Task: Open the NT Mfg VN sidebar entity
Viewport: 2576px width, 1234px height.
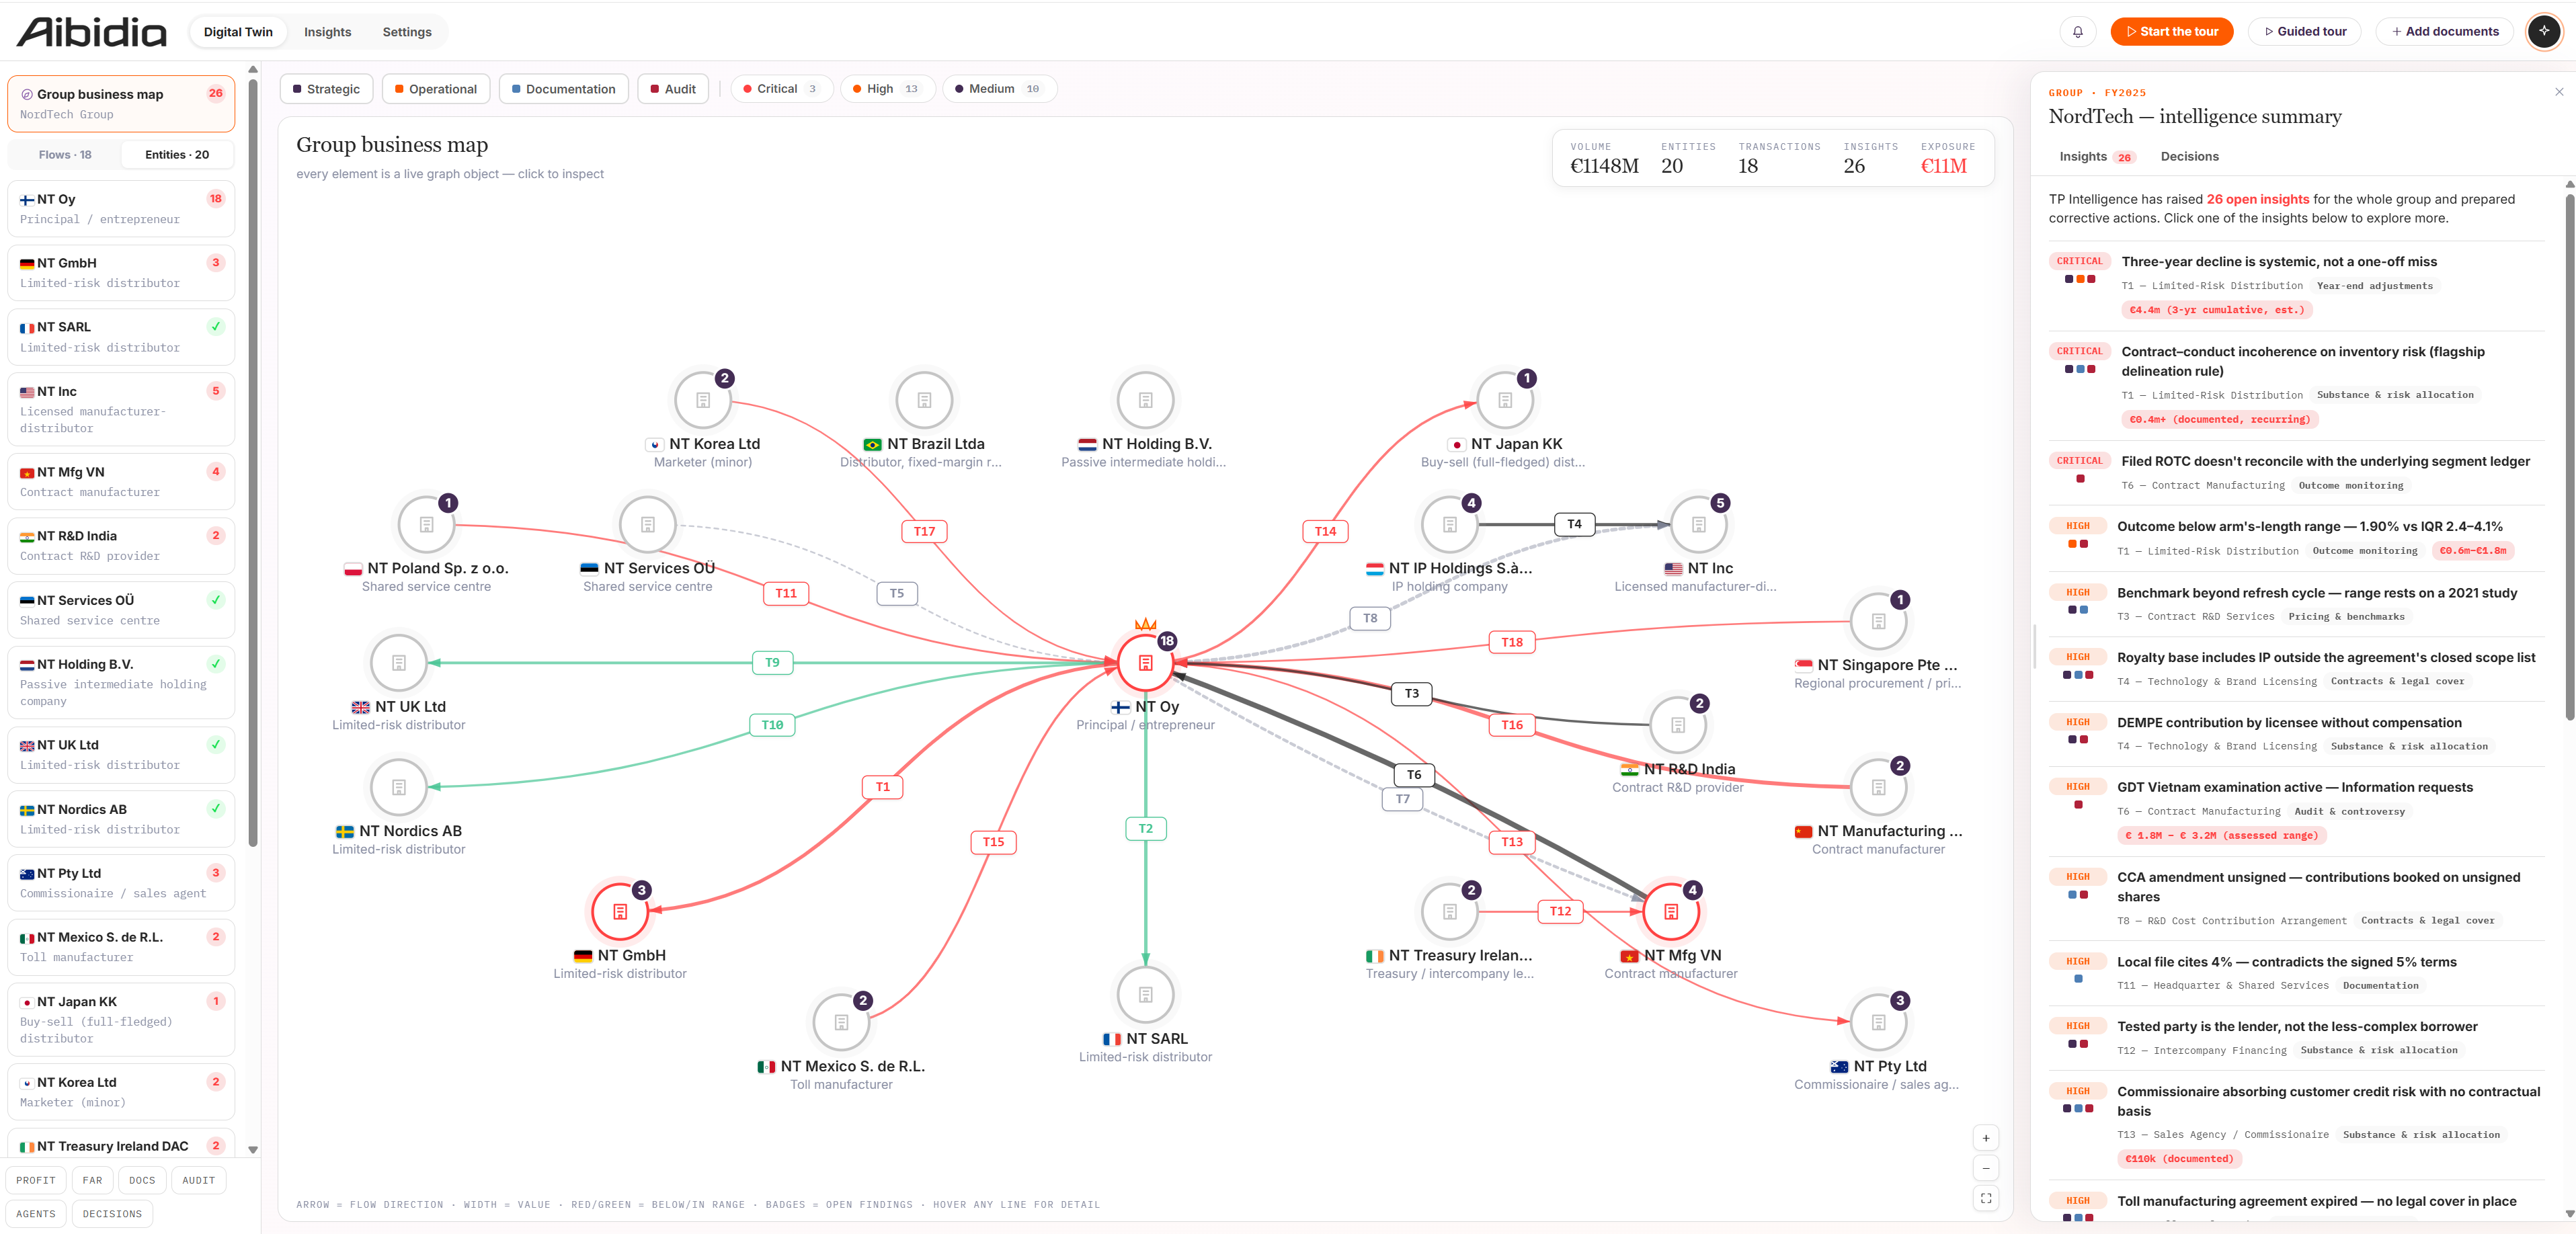Action: pyautogui.click(x=121, y=482)
